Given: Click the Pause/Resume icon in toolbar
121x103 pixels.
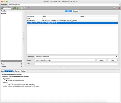Looking at the screenshot, I should pos(22,8).
